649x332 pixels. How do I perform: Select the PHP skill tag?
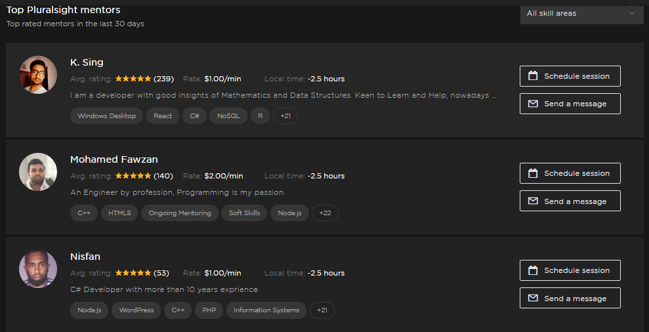(x=209, y=310)
